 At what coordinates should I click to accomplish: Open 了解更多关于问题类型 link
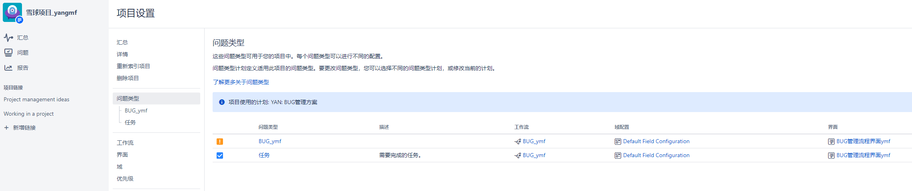(241, 82)
